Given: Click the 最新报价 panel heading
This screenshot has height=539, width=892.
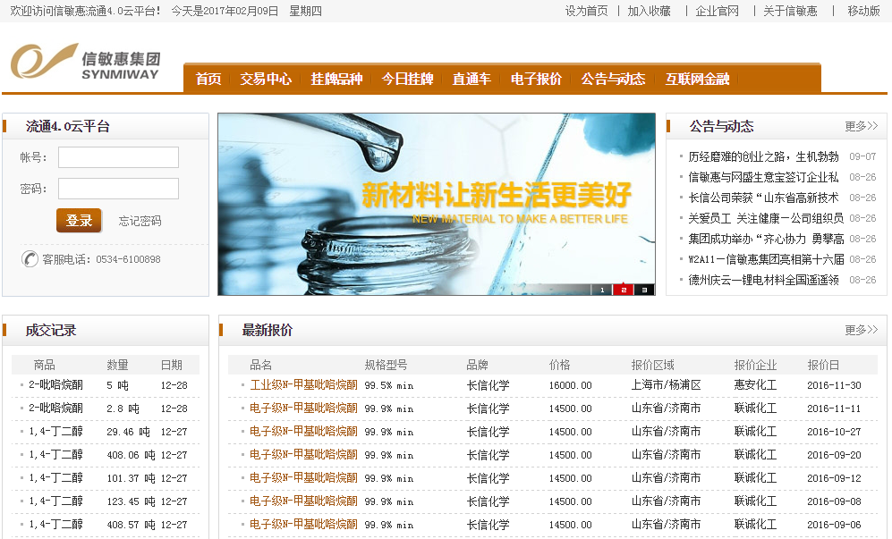Looking at the screenshot, I should pyautogui.click(x=268, y=331).
